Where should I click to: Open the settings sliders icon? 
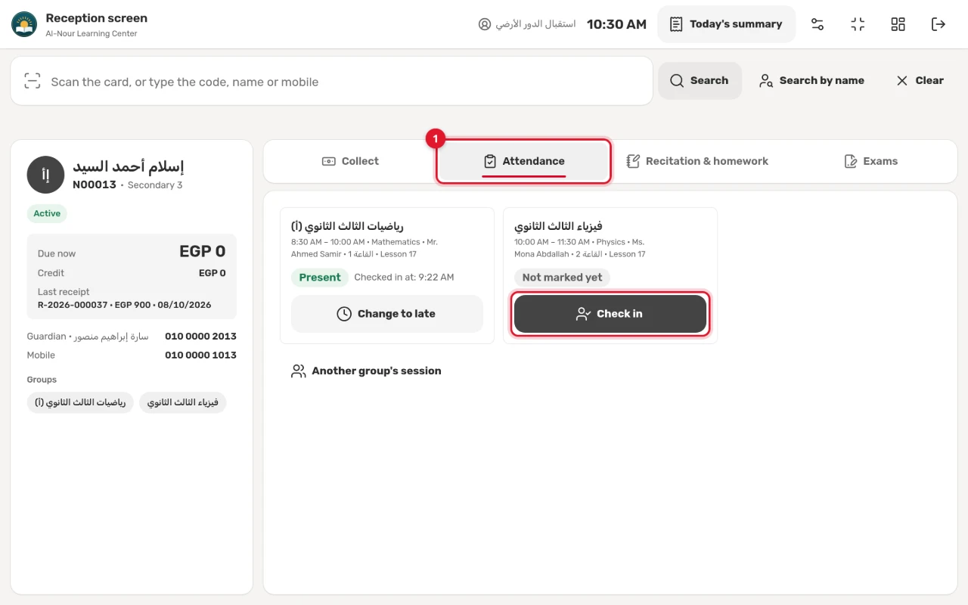click(818, 24)
